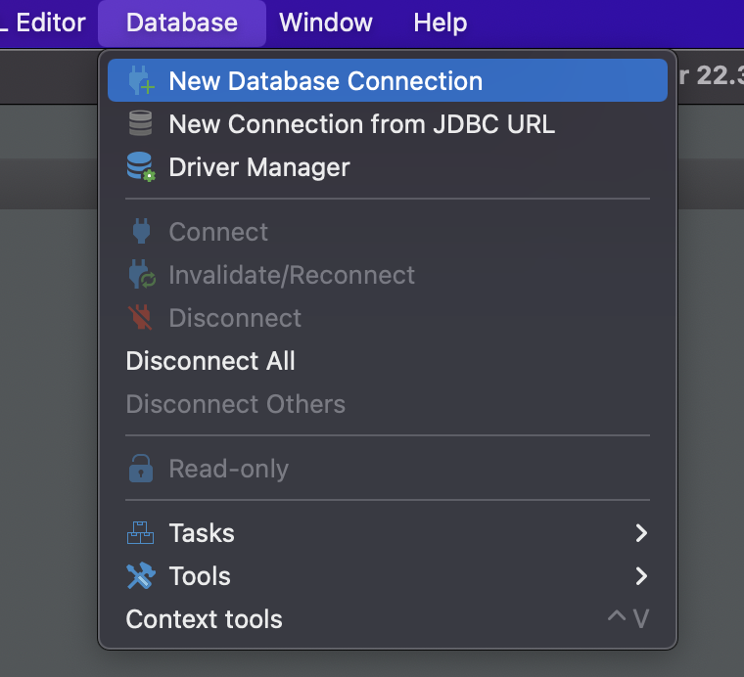The width and height of the screenshot is (744, 677).
Task: Select the Disconnect Others entry
Action: click(235, 404)
